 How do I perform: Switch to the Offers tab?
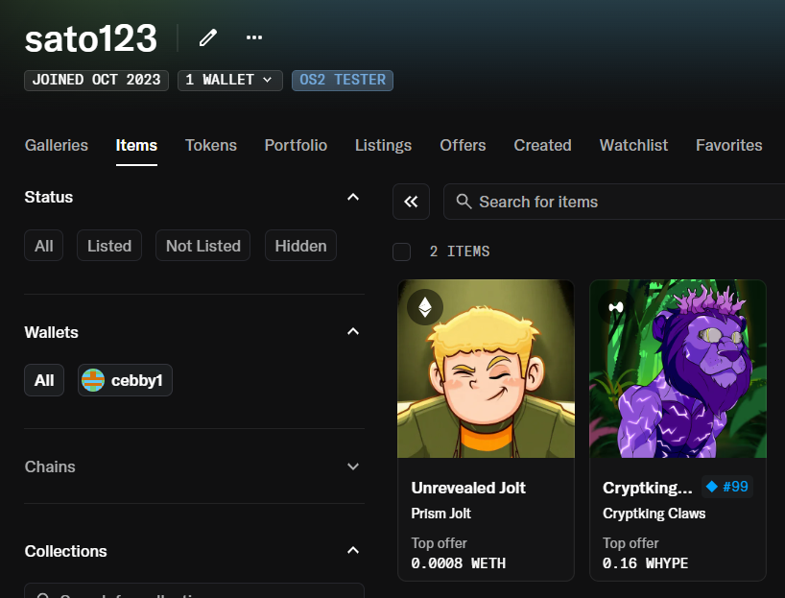point(463,145)
